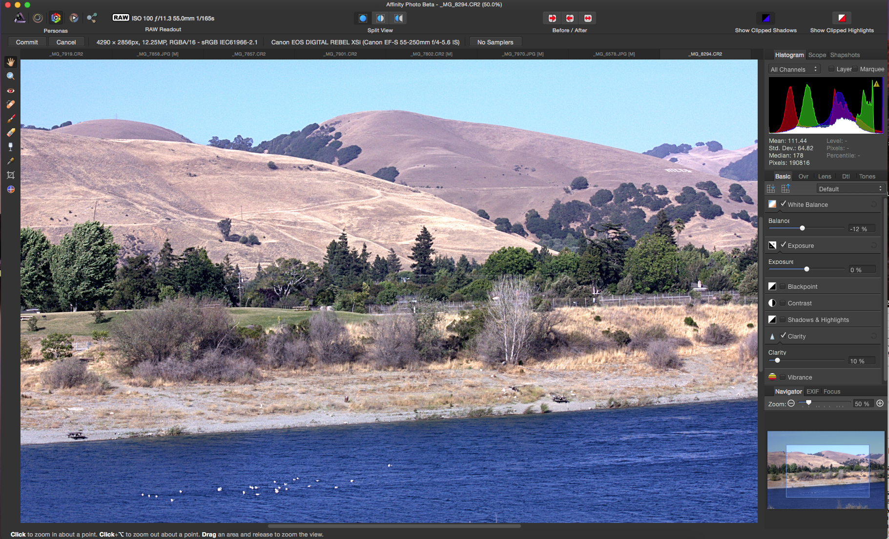Uncheck the Exposure checkbox

tap(783, 245)
